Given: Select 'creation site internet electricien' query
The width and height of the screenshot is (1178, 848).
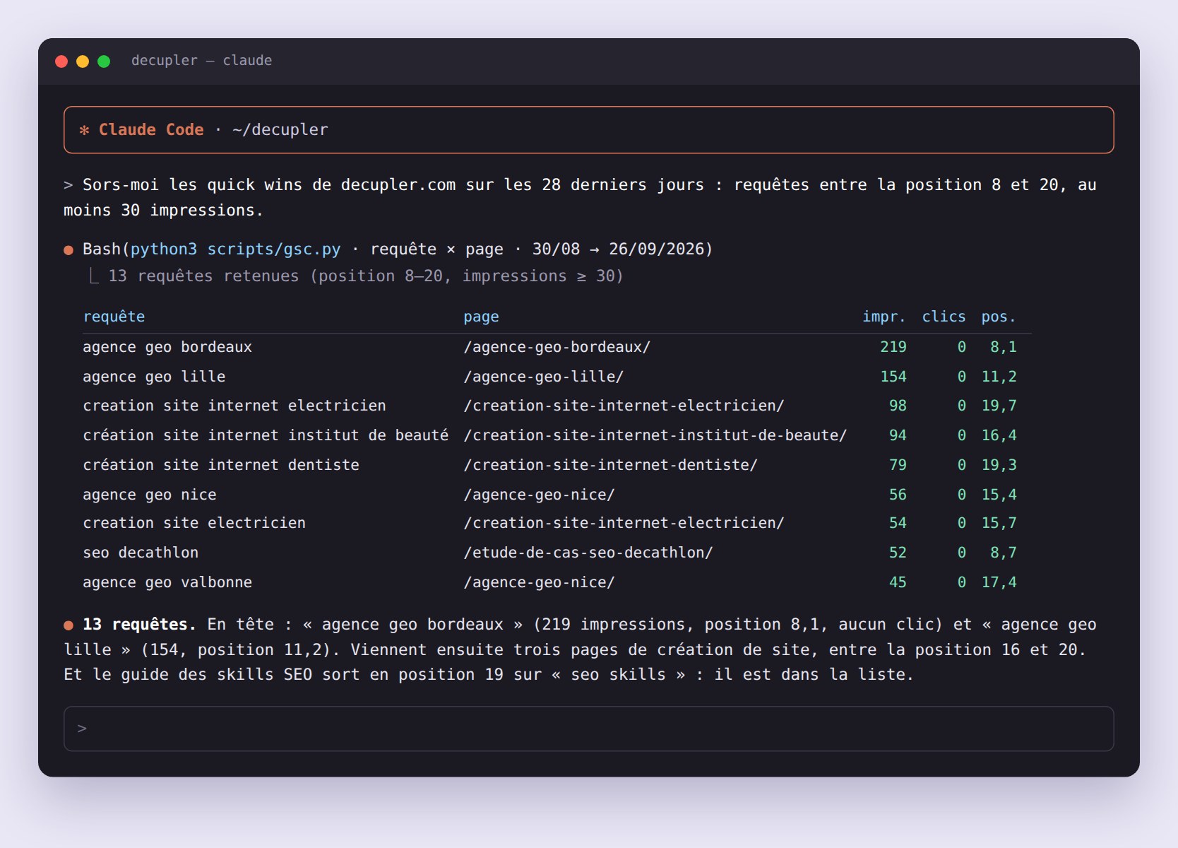Looking at the screenshot, I should point(234,406).
